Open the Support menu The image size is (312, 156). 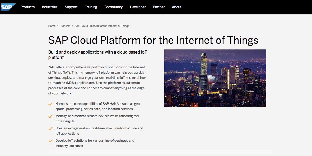point(71,7)
